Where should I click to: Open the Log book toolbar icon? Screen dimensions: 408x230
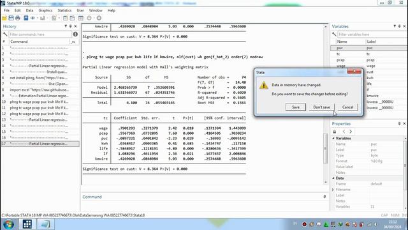[x=25, y=18]
